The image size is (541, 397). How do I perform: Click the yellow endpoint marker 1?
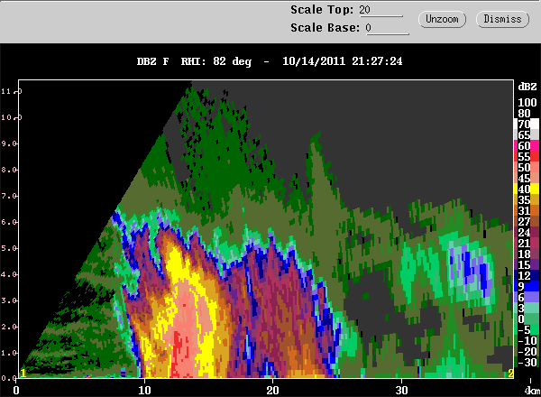coord(23,373)
